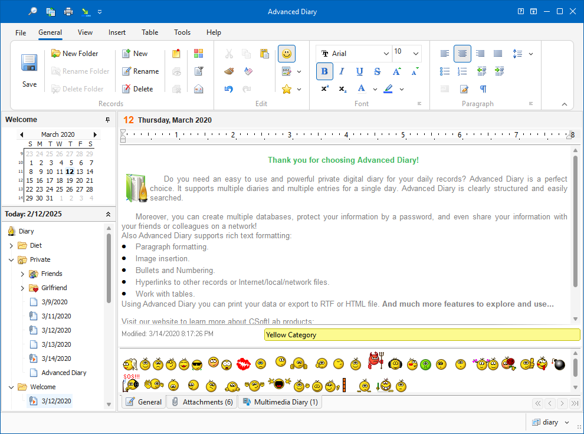Open the Multimedia Diary (1) tab
The width and height of the screenshot is (584, 434).
pyautogui.click(x=280, y=402)
